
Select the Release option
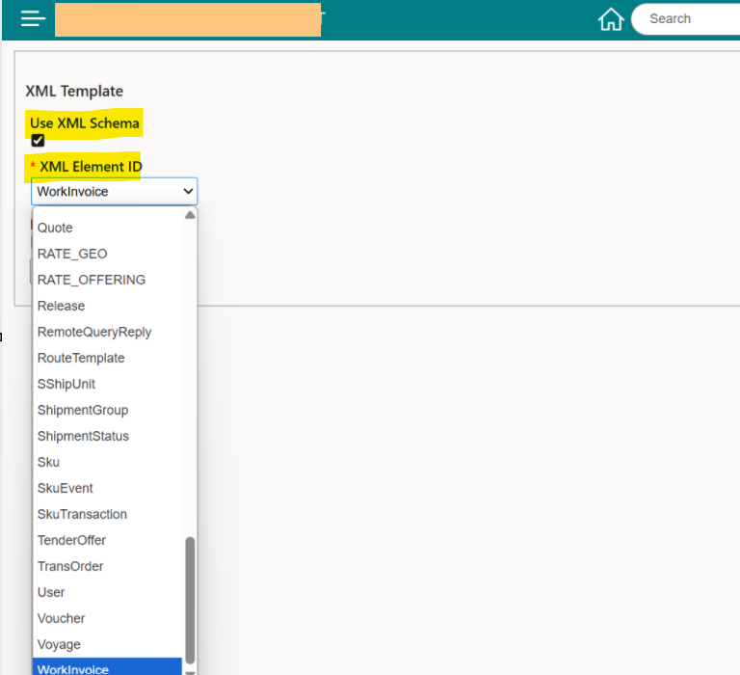(107, 306)
